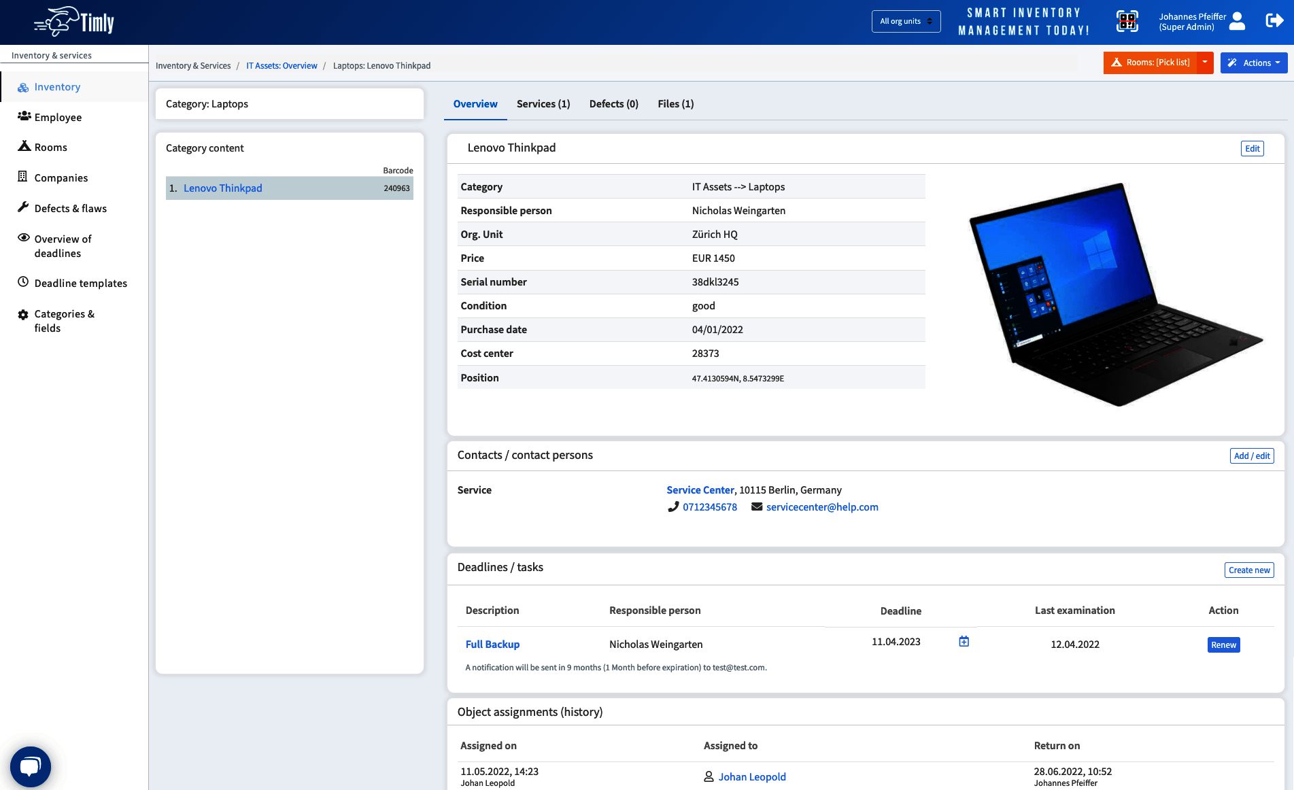Click the Companies sidebar icon

point(24,177)
